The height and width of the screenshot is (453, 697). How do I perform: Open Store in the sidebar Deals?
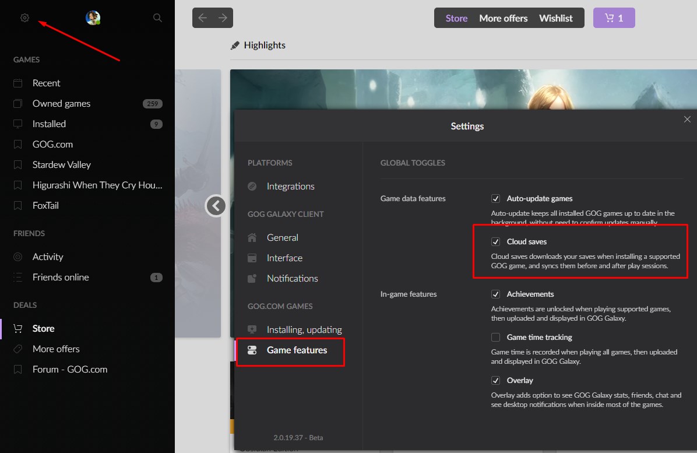coord(44,328)
